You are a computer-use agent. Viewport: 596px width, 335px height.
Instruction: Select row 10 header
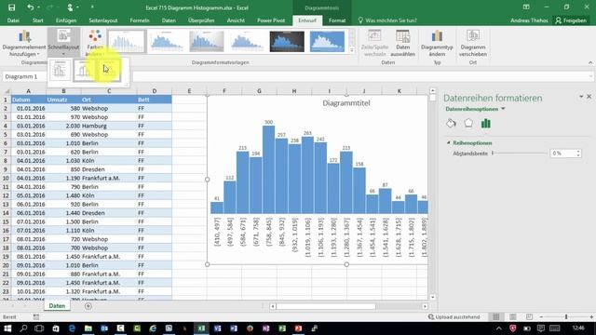6,178
